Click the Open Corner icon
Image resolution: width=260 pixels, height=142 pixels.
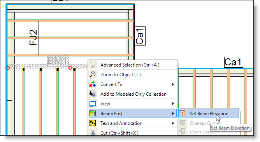click(183, 131)
